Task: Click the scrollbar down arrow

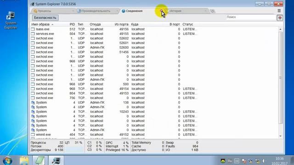Action: tap(280, 136)
